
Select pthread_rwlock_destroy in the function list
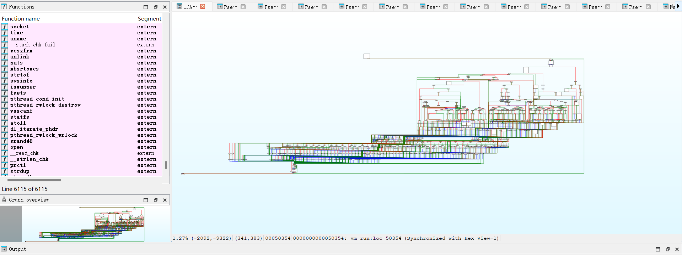[81, 105]
